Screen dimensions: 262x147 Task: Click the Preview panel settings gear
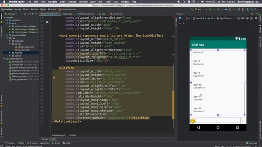[252, 14]
